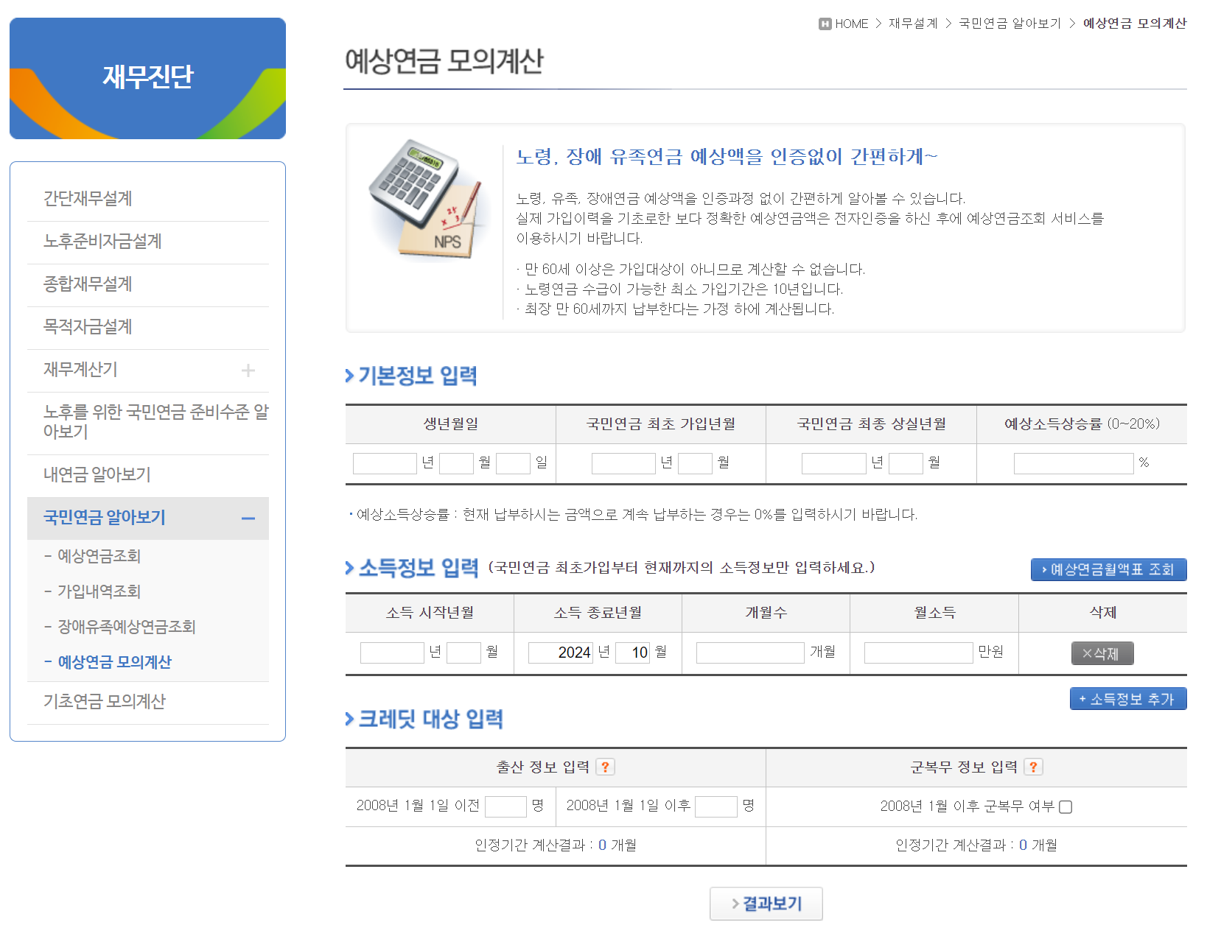Expand the 재무계산기 sidebar section
The width and height of the screenshot is (1207, 928).
click(250, 370)
